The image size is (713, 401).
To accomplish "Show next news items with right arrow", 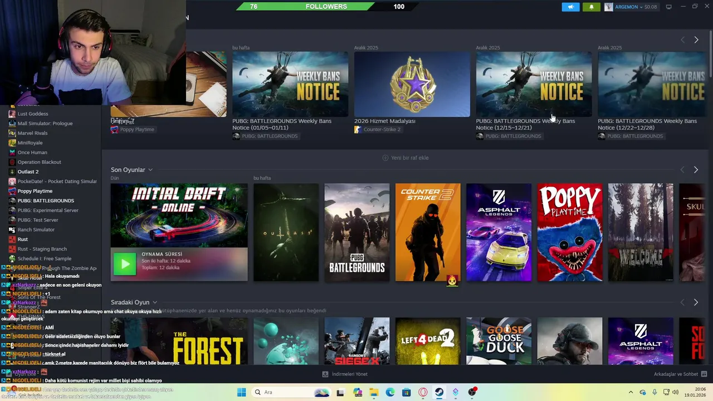I will coord(696,40).
